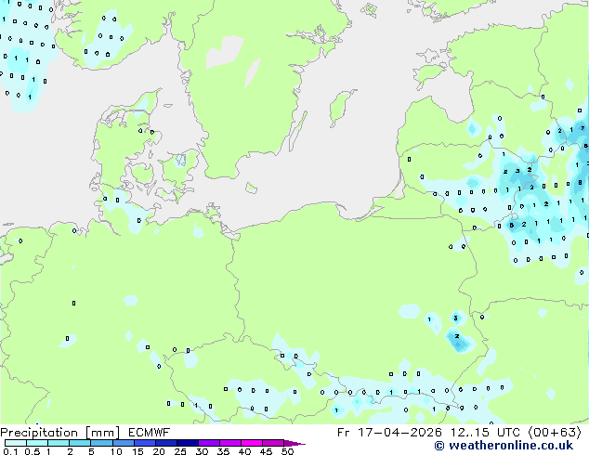Click the 0.1–0.5 mm palest legend swatch
Screen dimensions: 589x455
[16, 443]
